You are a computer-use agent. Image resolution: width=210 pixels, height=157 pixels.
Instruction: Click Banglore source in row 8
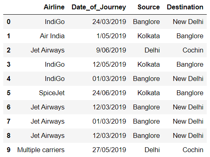click(x=147, y=136)
